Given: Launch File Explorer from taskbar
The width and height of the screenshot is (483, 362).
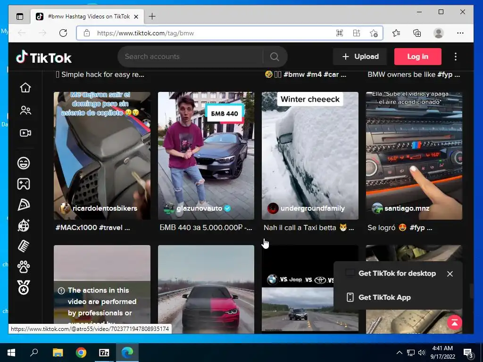Looking at the screenshot, I should coord(58,353).
